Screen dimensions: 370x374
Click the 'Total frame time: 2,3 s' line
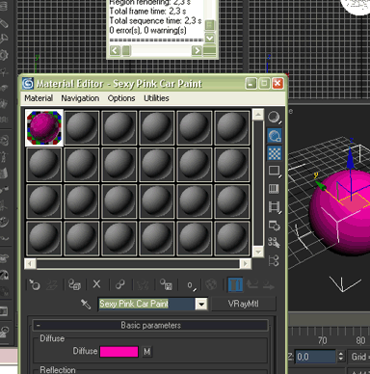pos(147,11)
